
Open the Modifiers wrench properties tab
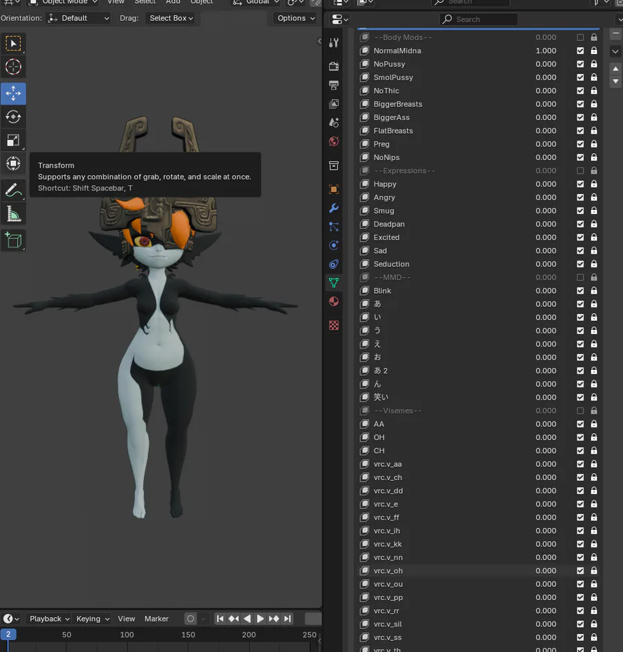[x=334, y=209]
